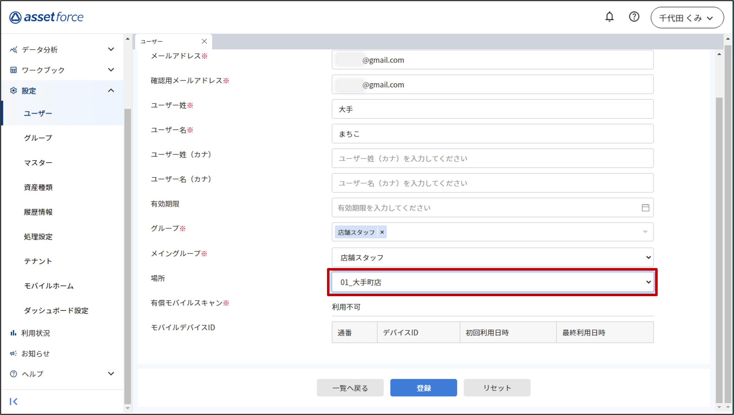Viewport: 734px width, 415px height.
Task: Select マスター in settings menu
Action: 38,162
